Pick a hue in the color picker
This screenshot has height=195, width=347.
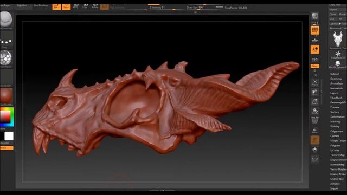[x=7, y=117]
